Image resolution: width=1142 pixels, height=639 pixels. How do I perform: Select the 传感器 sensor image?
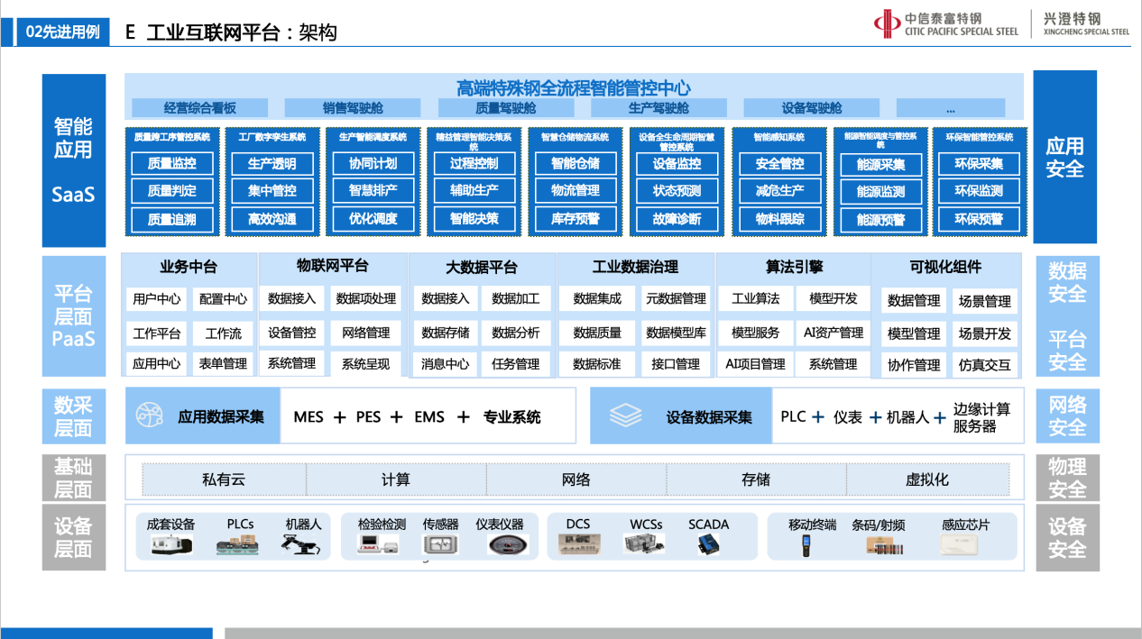(x=440, y=544)
